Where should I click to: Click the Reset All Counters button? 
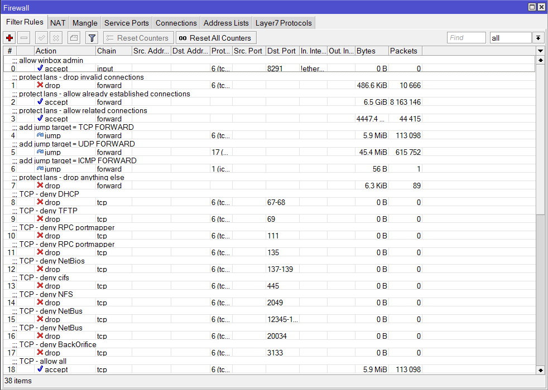pyautogui.click(x=216, y=38)
